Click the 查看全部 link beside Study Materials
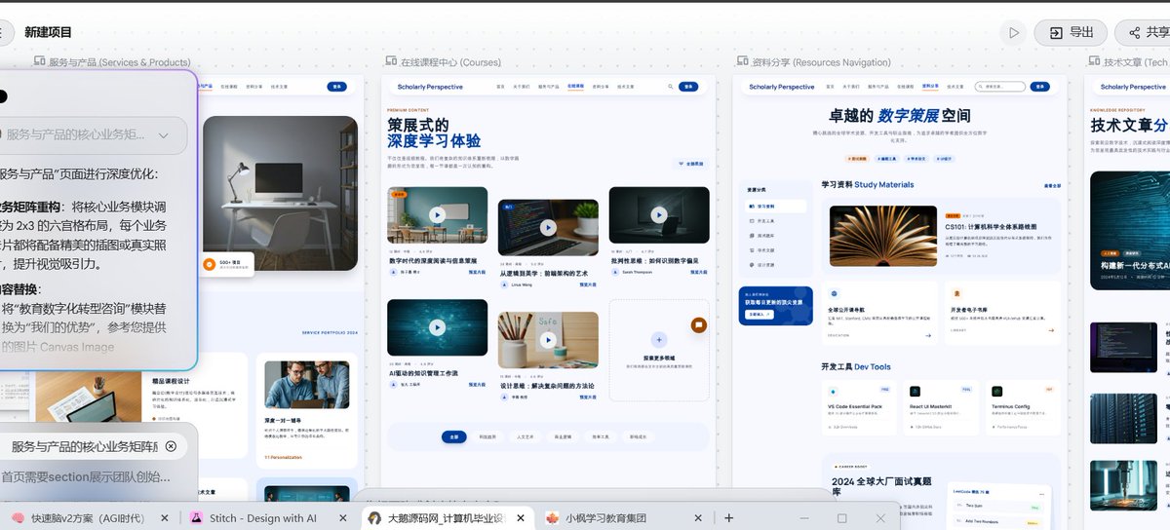Screen dimensions: 1170x530 click(x=1052, y=185)
